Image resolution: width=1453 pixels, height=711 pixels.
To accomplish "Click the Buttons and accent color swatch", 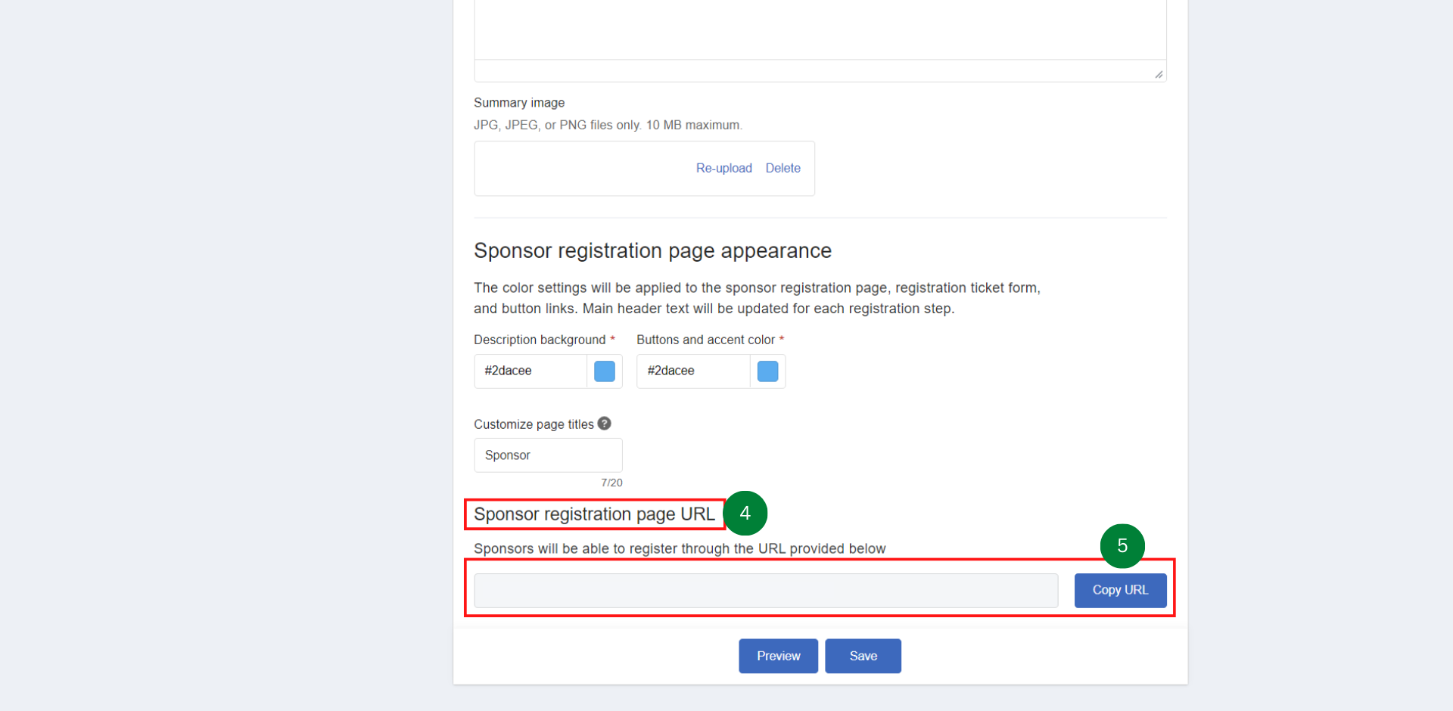I will point(767,371).
